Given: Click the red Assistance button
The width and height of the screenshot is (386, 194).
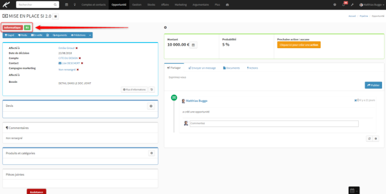Looking at the screenshot, I should [x=36, y=191].
